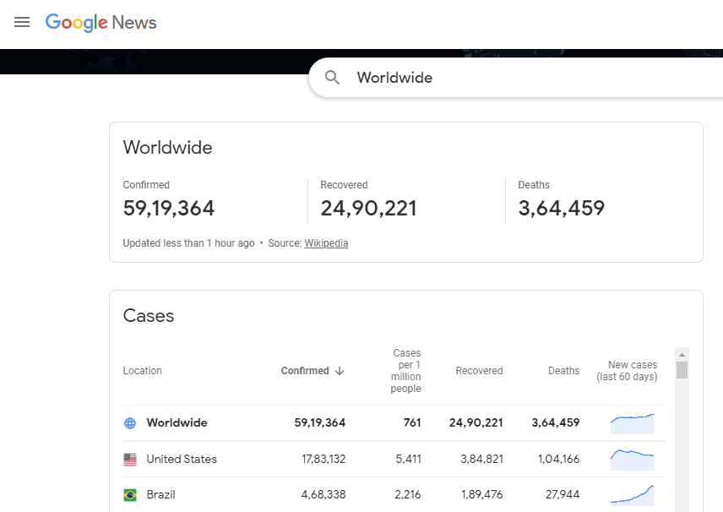The height and width of the screenshot is (512, 723).
Task: Click the Confirmed sort arrow icon
Action: [x=340, y=371]
